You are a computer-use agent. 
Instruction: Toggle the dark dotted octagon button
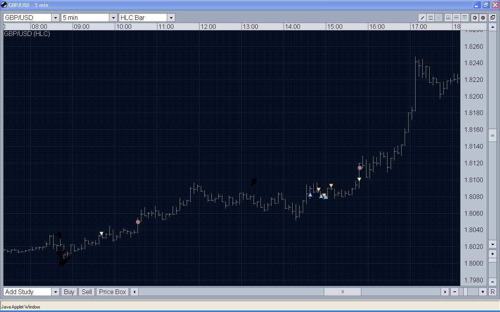click(483, 18)
